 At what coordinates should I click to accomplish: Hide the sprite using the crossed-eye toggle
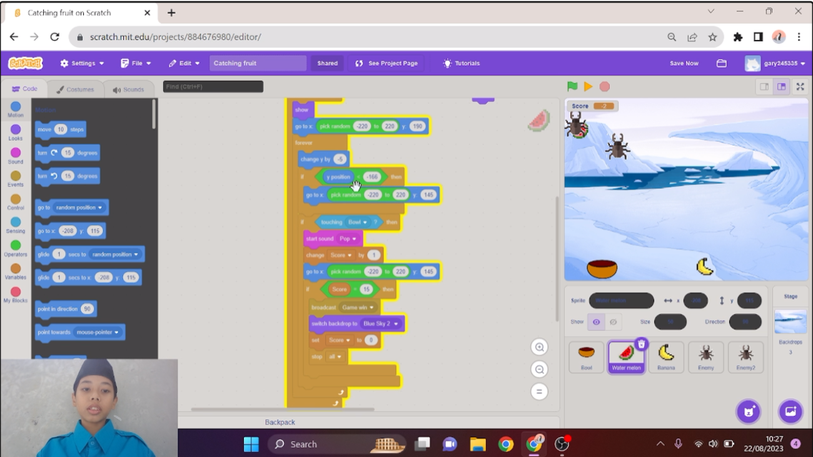pyautogui.click(x=614, y=321)
